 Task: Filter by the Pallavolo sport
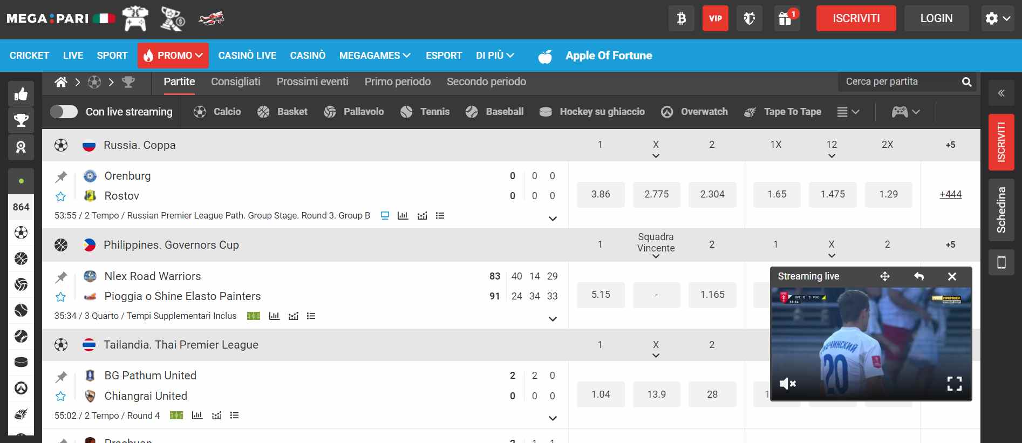click(354, 112)
